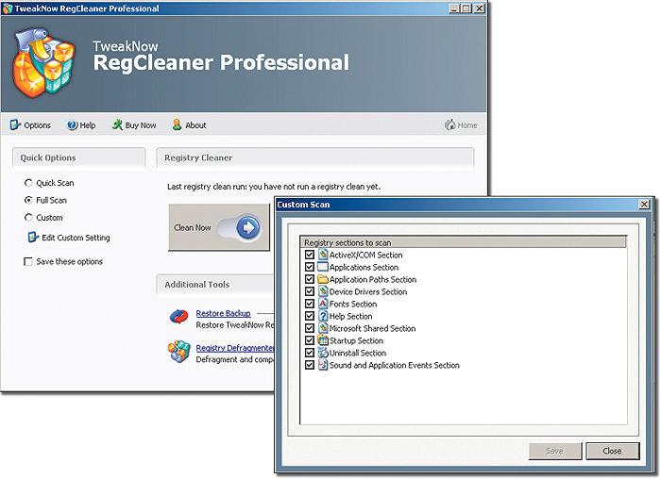Image resolution: width=661 pixels, height=479 pixels.
Task: Click the Save button in Custom Scan
Action: tap(555, 451)
